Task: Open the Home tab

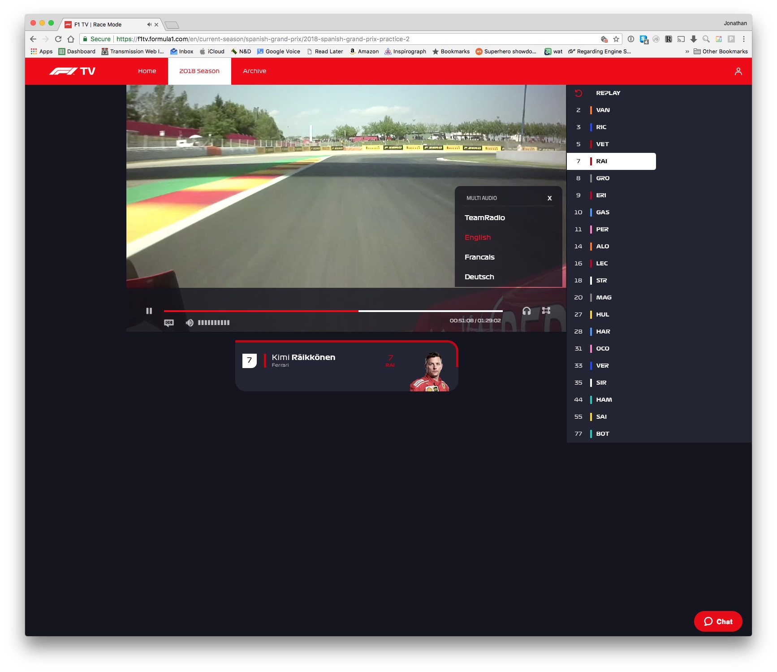Action: click(x=147, y=71)
